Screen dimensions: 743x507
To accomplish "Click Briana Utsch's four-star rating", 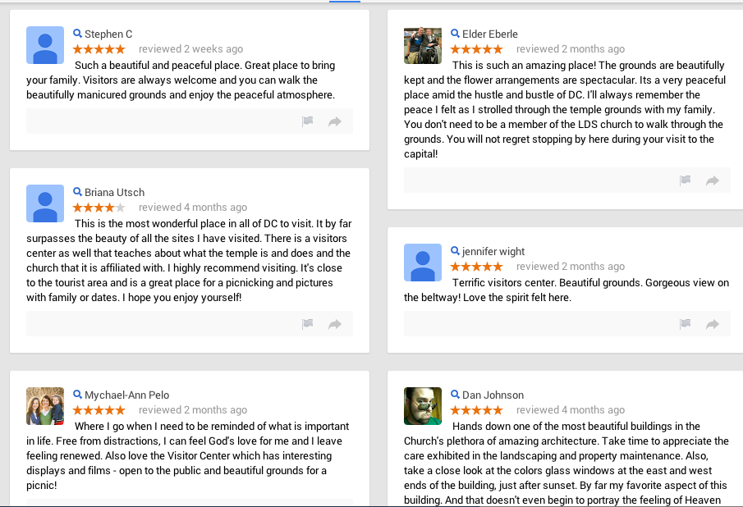I will (99, 208).
